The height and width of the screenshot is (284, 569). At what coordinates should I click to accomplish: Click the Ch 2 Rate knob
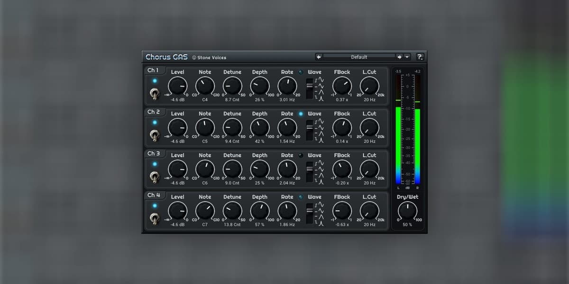(x=287, y=128)
